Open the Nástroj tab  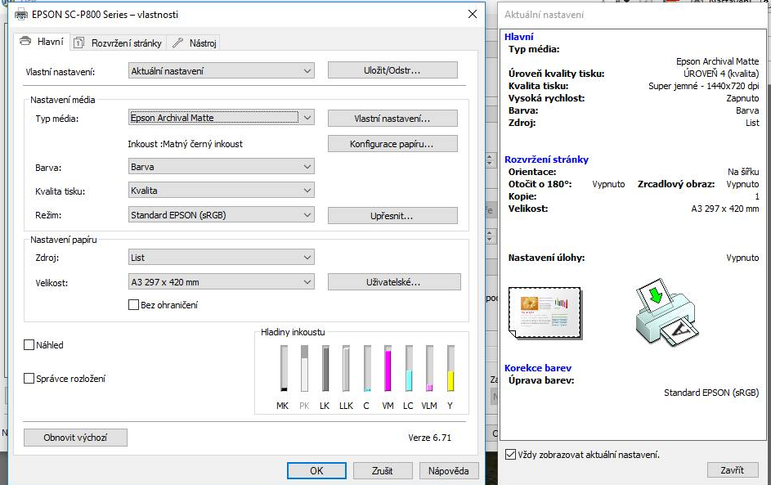click(x=195, y=43)
